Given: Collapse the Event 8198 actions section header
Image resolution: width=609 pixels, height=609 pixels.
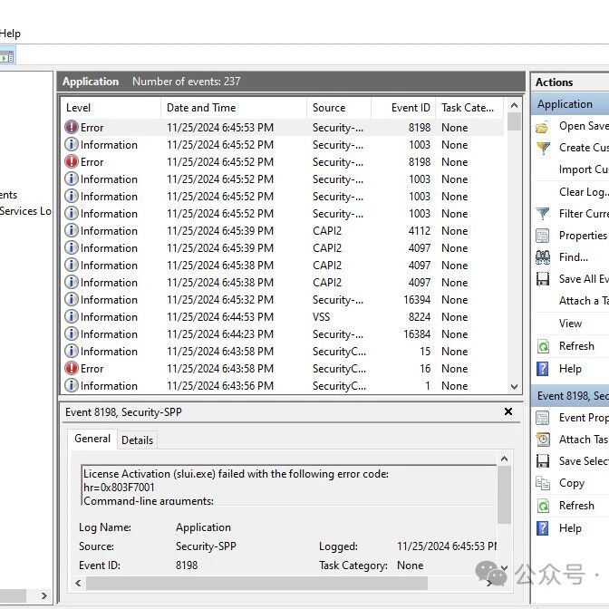Looking at the screenshot, I should 570,396.
